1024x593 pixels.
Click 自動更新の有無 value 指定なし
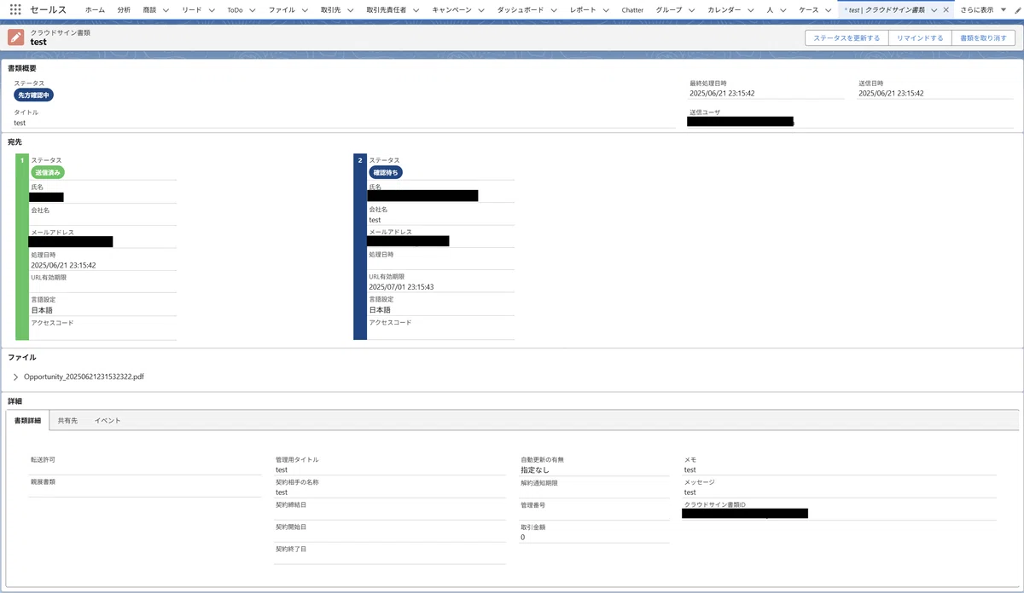pos(535,469)
